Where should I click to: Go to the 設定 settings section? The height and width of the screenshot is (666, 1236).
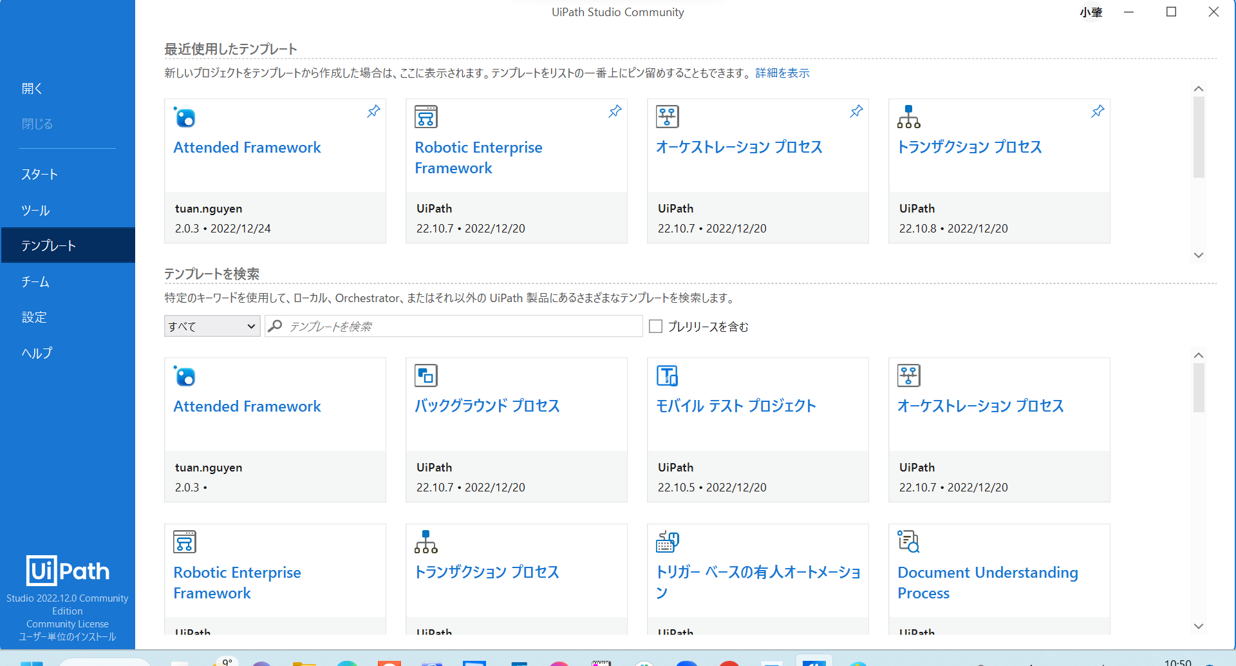pos(33,317)
